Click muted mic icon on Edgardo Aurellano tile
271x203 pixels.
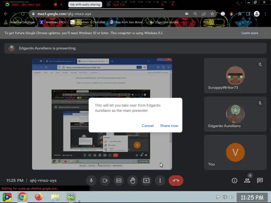260,103
